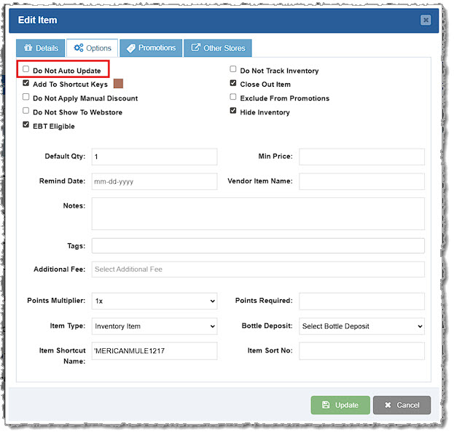Pick the shortcut key color swatch
The width and height of the screenshot is (454, 437).
pyautogui.click(x=118, y=84)
